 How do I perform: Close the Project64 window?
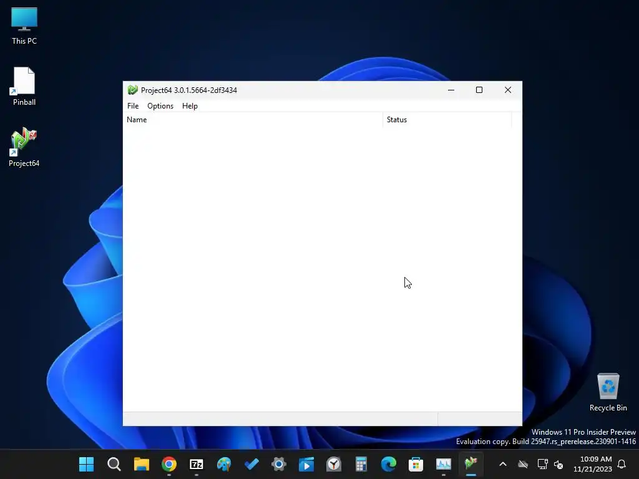(x=508, y=90)
